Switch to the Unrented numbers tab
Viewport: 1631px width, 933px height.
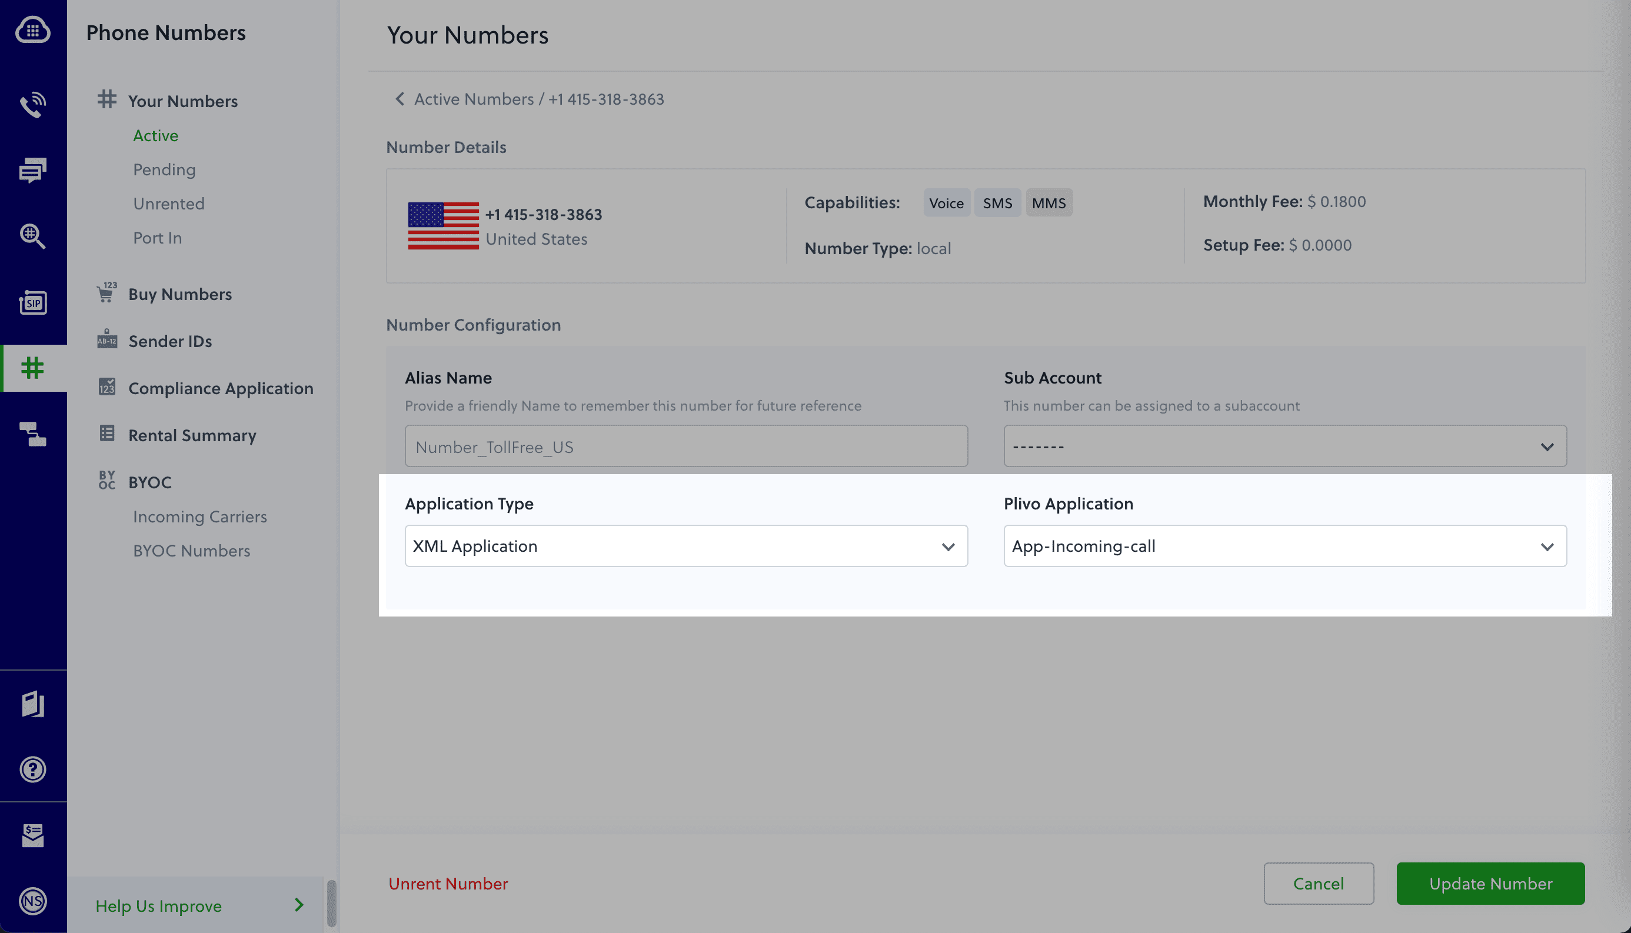168,203
